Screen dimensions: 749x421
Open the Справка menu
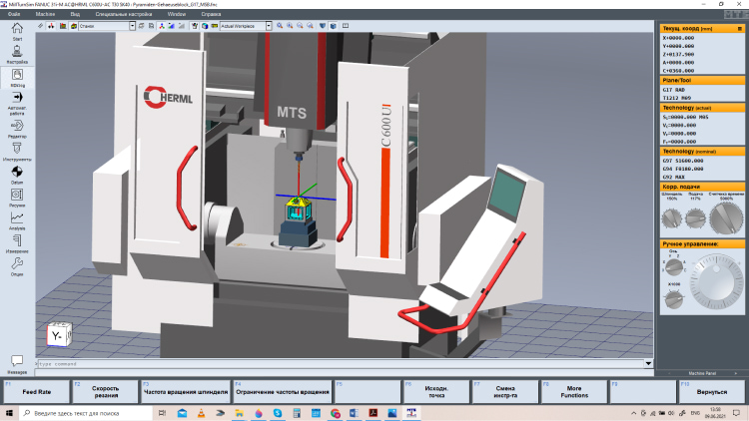[211, 14]
